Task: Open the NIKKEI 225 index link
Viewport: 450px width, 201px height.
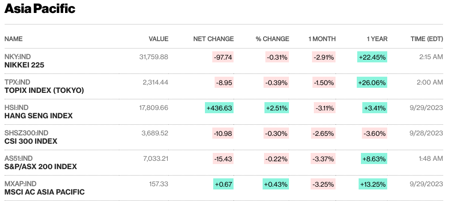Action: (x=24, y=65)
